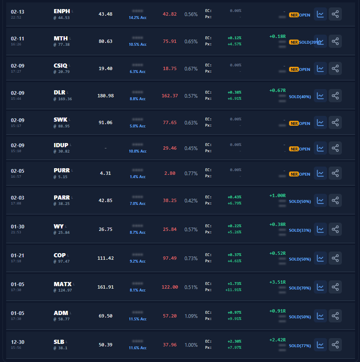This screenshot has height=362, width=360.
Task: Click the MATX ticker symbol
Action: (x=63, y=284)
